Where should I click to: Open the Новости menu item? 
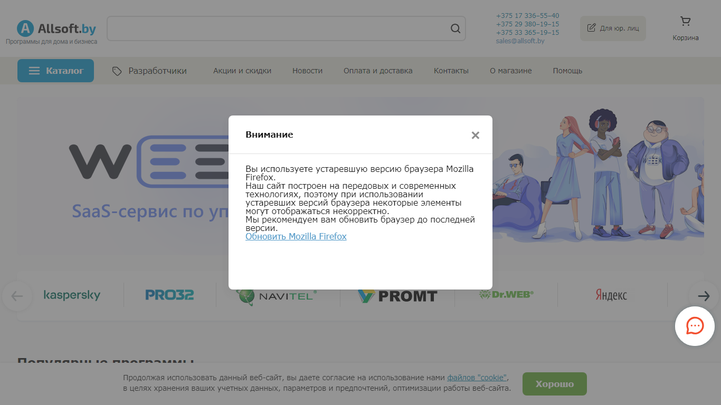pos(307,71)
